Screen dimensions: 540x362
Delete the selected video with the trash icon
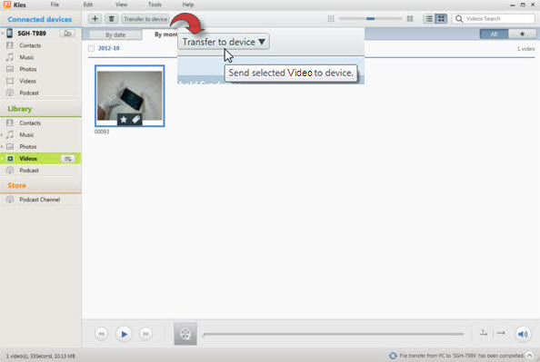point(111,18)
